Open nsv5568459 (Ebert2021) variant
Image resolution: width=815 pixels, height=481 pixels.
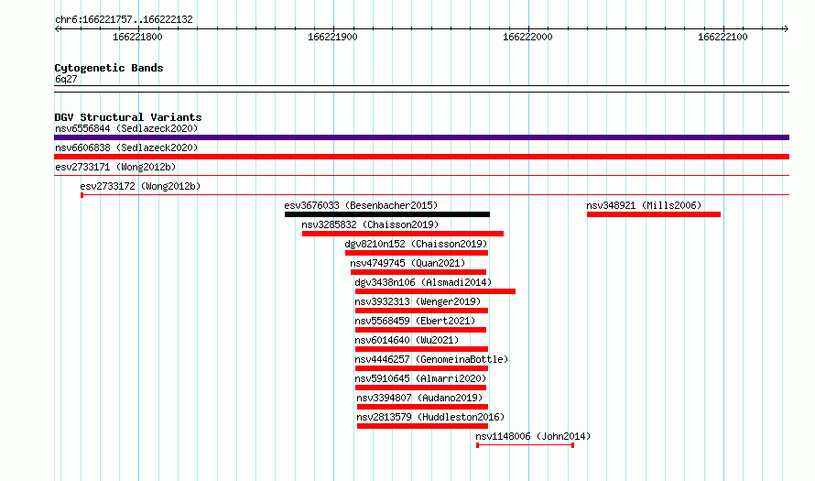point(415,321)
